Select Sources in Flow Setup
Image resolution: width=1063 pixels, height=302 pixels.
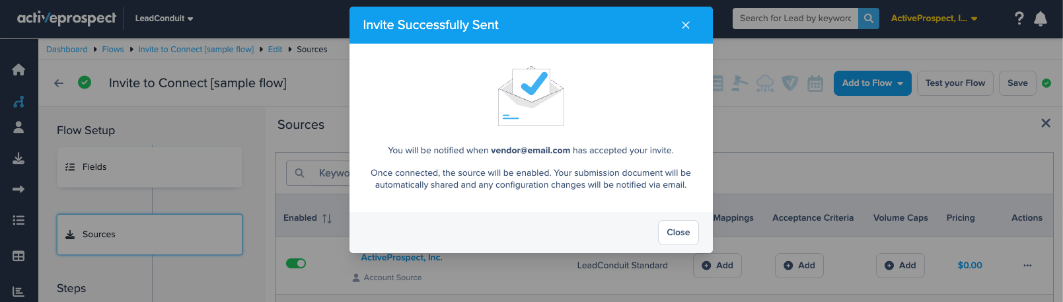[x=149, y=235]
